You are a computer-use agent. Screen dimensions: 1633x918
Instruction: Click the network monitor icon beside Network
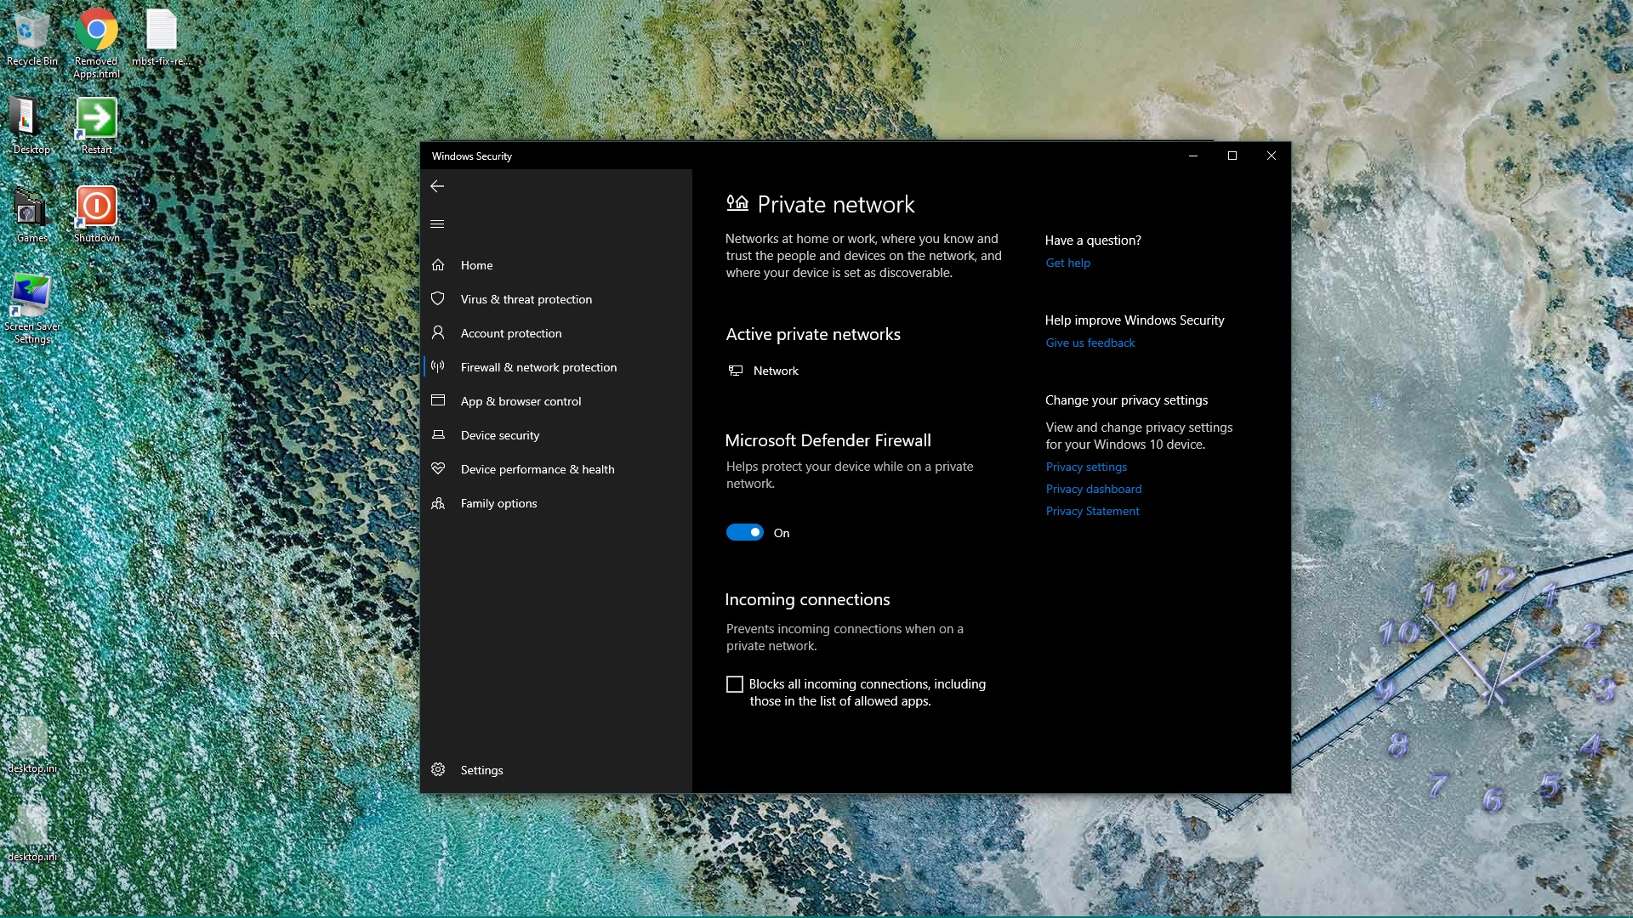[x=736, y=371]
